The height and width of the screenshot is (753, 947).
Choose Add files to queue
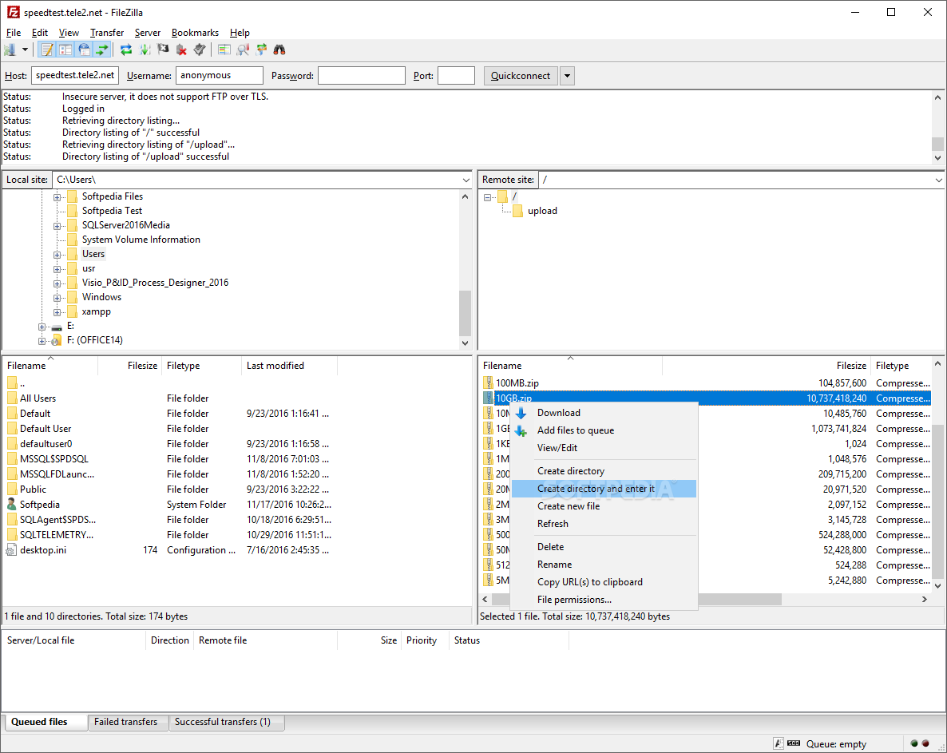pyautogui.click(x=604, y=430)
